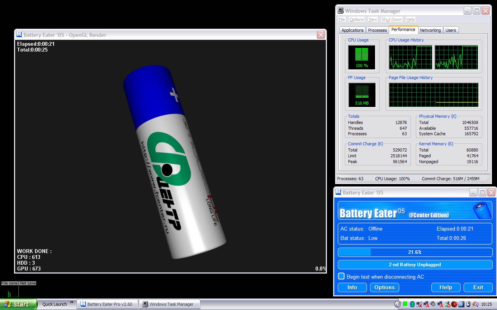Click Threads value 647
Viewport: 497px width, 310px height.
coord(403,128)
